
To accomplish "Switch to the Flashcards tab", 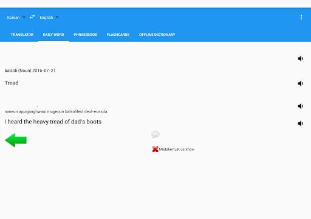I will pos(118,35).
